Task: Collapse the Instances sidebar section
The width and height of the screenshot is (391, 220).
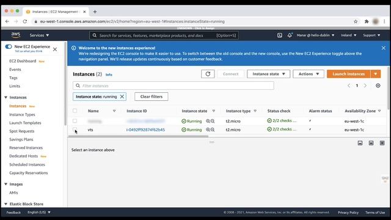Action: tap(5, 97)
